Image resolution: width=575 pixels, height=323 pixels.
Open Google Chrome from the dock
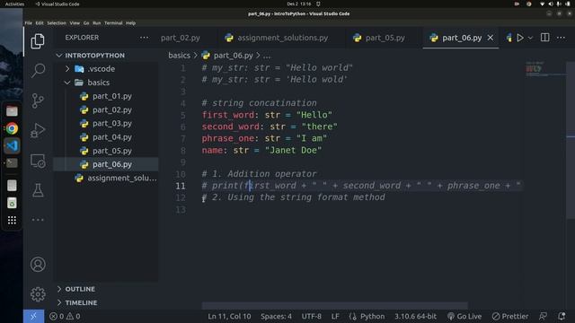pyautogui.click(x=12, y=128)
